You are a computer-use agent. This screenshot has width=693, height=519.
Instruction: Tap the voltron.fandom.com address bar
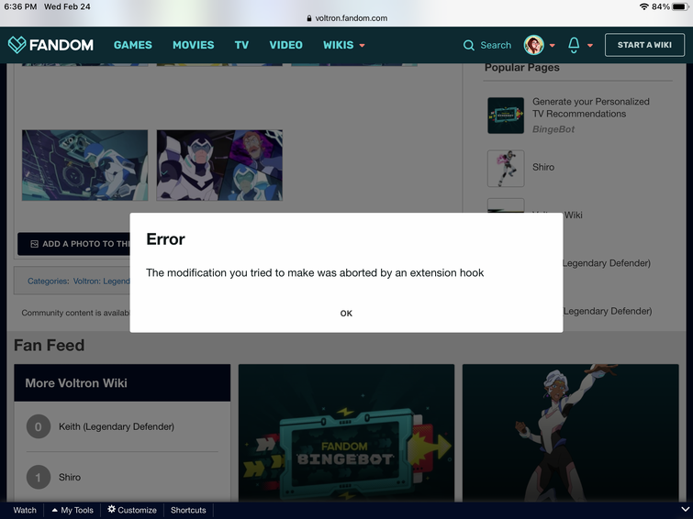[x=347, y=18]
